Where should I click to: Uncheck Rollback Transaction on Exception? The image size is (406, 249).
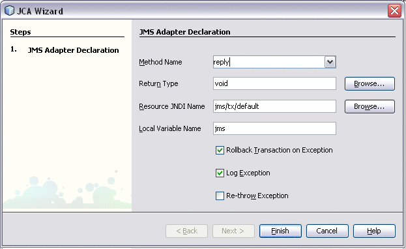(x=220, y=150)
